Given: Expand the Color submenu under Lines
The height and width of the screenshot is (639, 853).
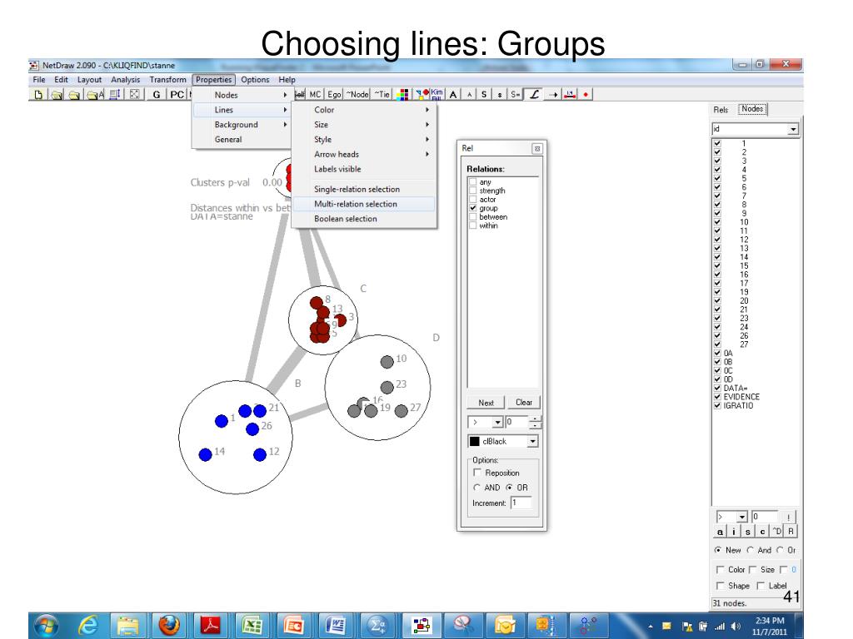Looking at the screenshot, I should (x=365, y=110).
